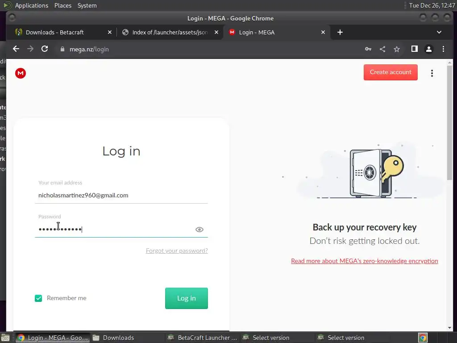Image resolution: width=457 pixels, height=343 pixels.
Task: Open the Chrome three-dot menu
Action: click(x=443, y=49)
